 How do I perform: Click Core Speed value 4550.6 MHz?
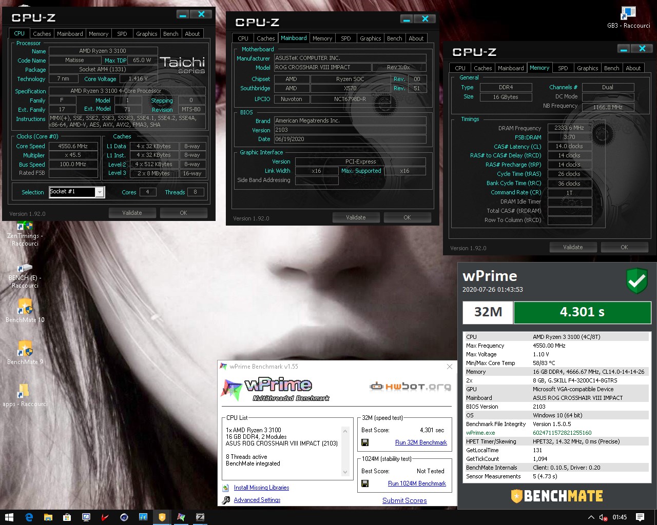tap(73, 146)
